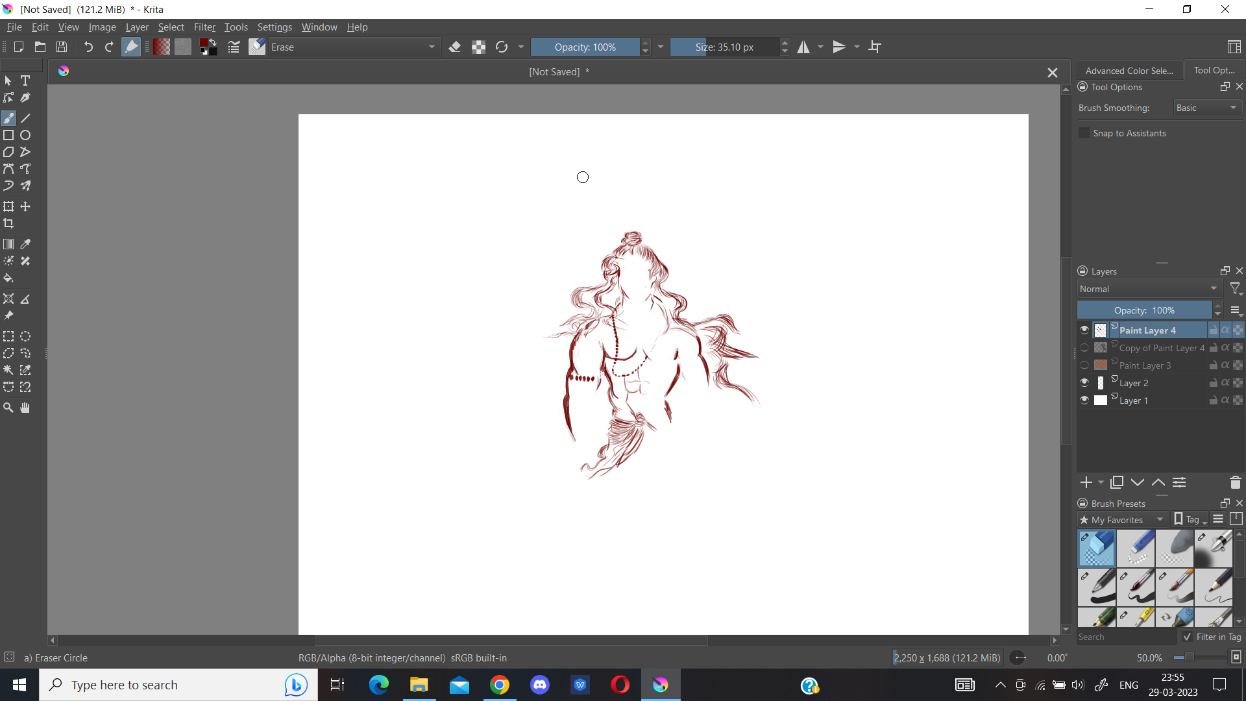This screenshot has height=701, width=1246.
Task: Delete layer with trash icon
Action: 1235,482
